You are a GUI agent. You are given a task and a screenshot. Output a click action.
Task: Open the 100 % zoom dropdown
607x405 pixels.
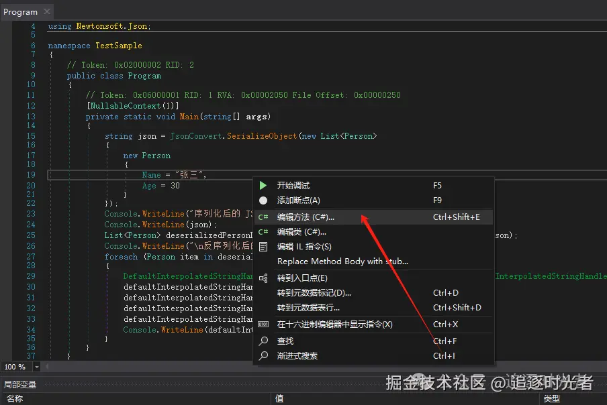(x=37, y=367)
